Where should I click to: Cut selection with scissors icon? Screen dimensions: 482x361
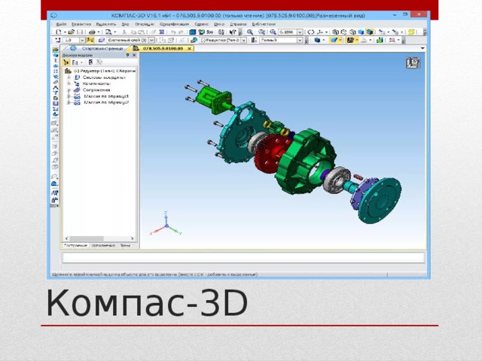tap(124, 32)
